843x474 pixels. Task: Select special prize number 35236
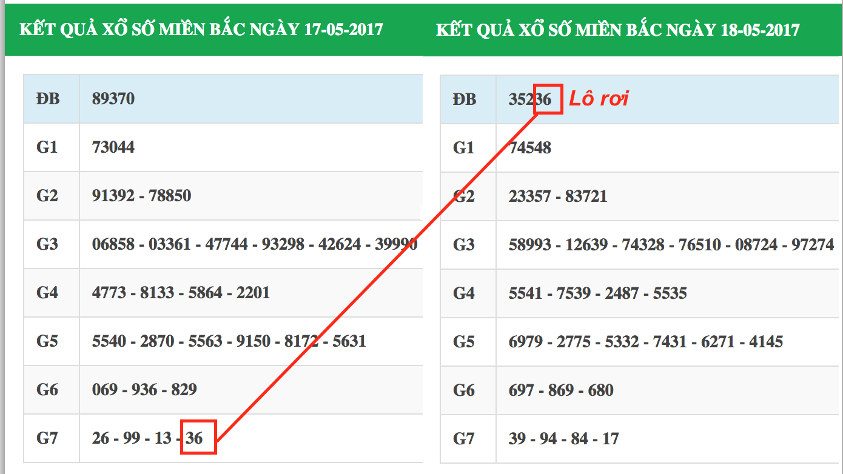[x=529, y=99]
